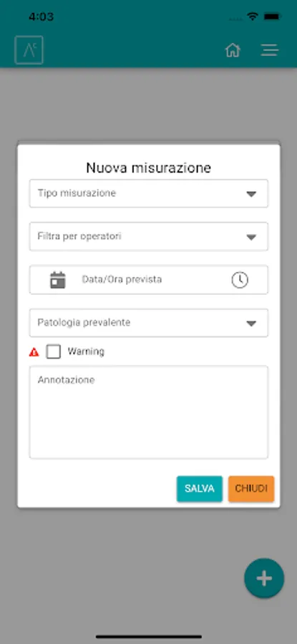Viewport: 297px width, 644px height.
Task: Toggle Warning via its label text
Action: [86, 351]
